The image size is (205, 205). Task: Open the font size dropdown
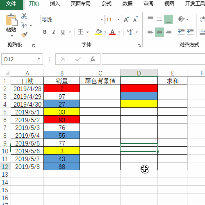(x=118, y=20)
